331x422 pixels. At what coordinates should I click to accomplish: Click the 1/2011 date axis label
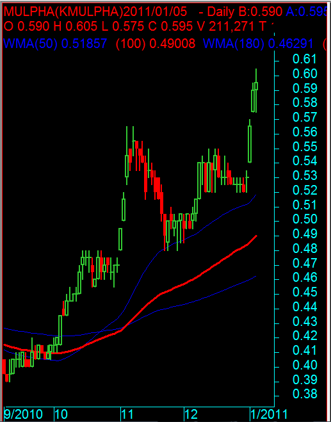pyautogui.click(x=269, y=414)
